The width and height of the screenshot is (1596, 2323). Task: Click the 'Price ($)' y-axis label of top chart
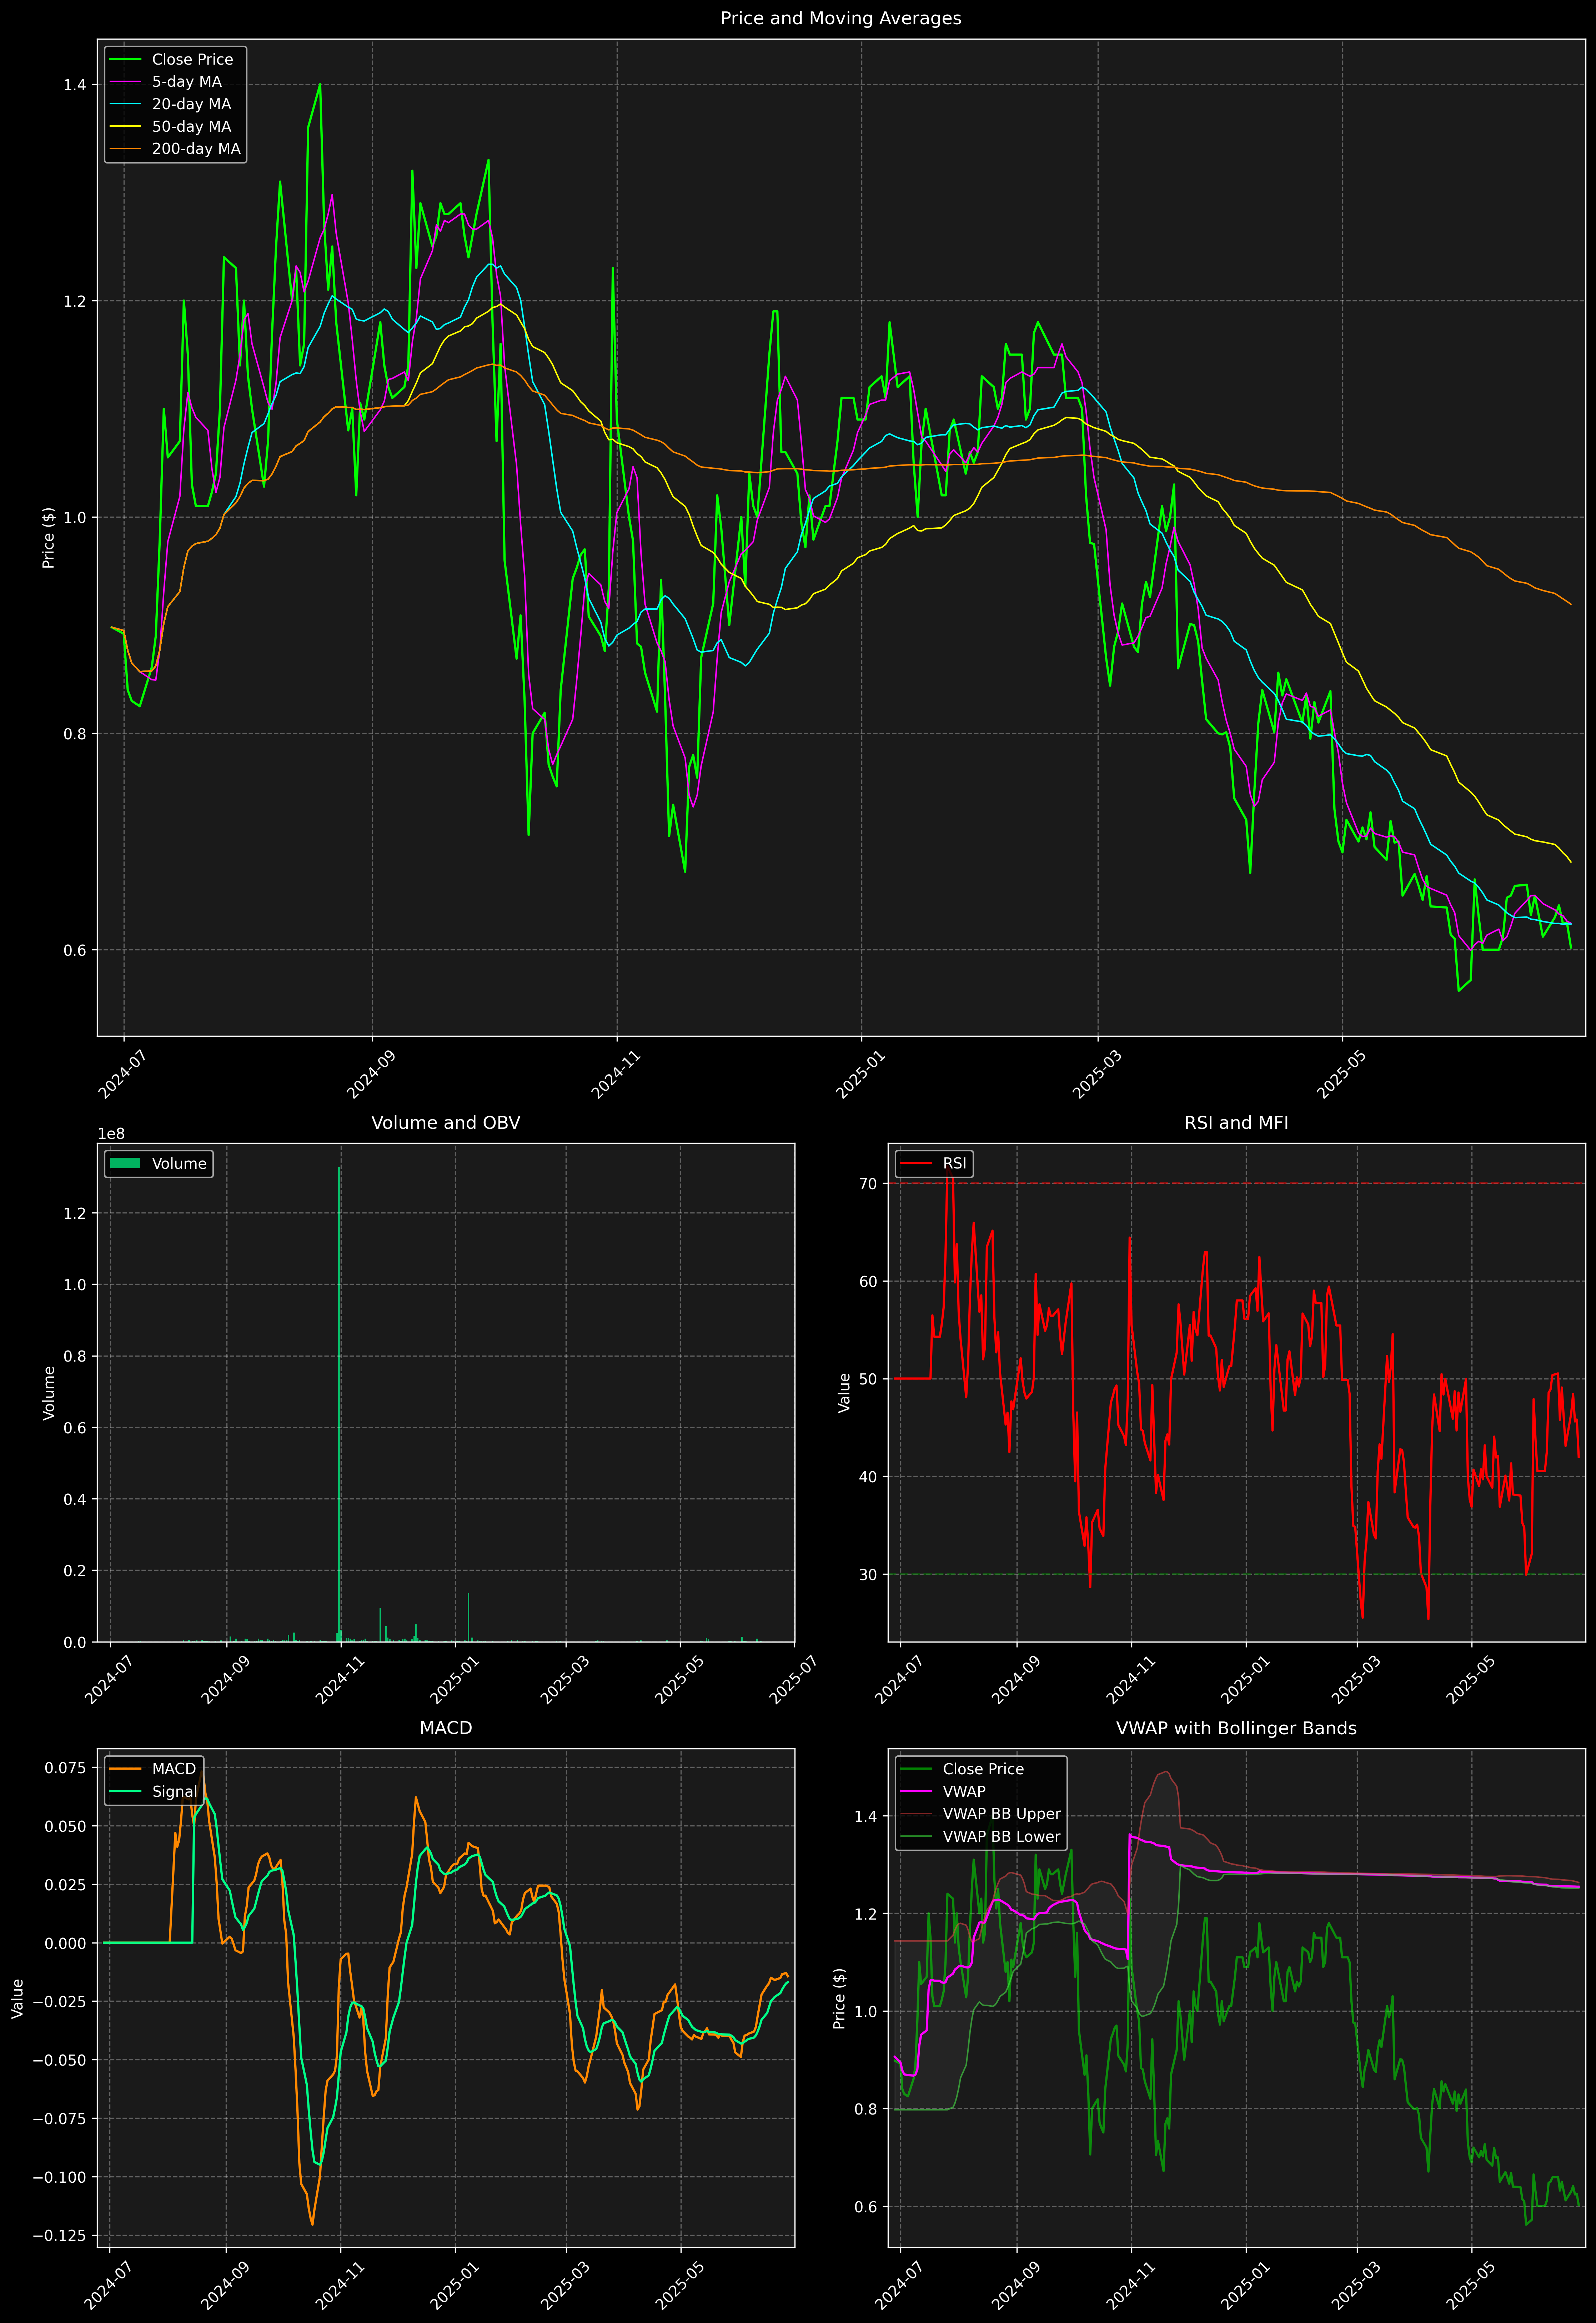[x=48, y=538]
